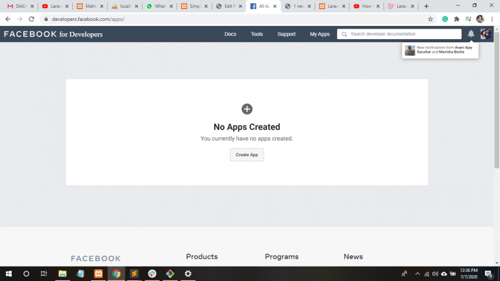Click the Facebook footer logo
The height and width of the screenshot is (281, 500).
click(96, 258)
